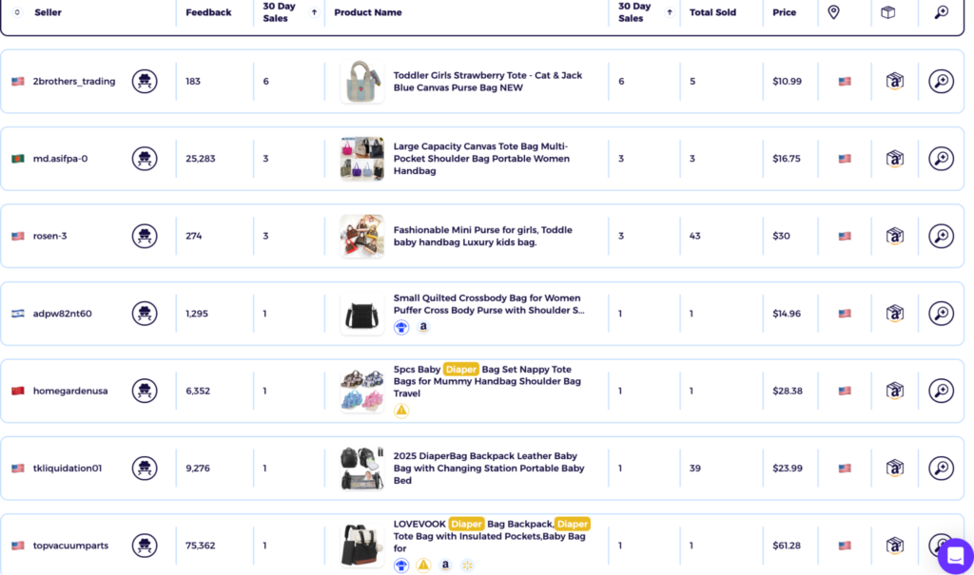Find 5pcs Baby Diaper Bag Set on Amazon

[x=894, y=391]
